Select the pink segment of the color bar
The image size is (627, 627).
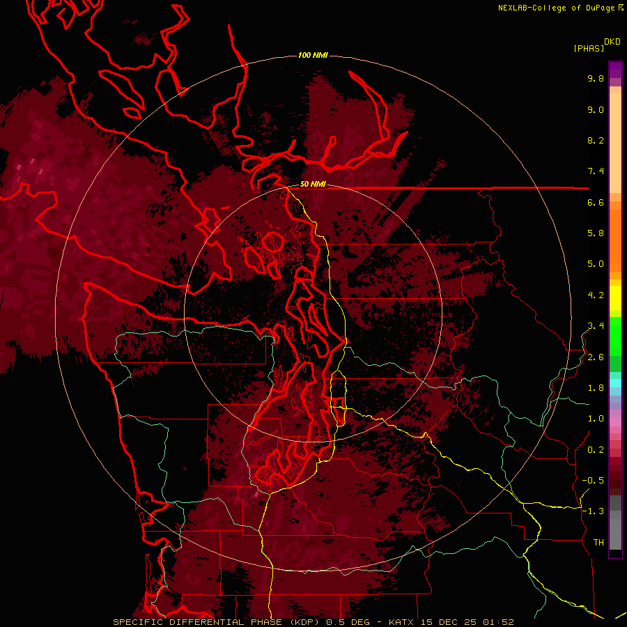(x=615, y=422)
